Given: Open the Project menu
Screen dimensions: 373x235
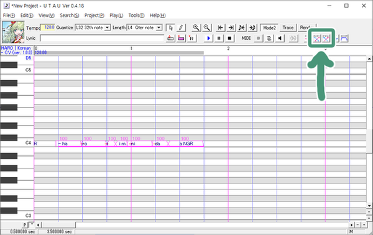Looking at the screenshot, I should 94,16.
